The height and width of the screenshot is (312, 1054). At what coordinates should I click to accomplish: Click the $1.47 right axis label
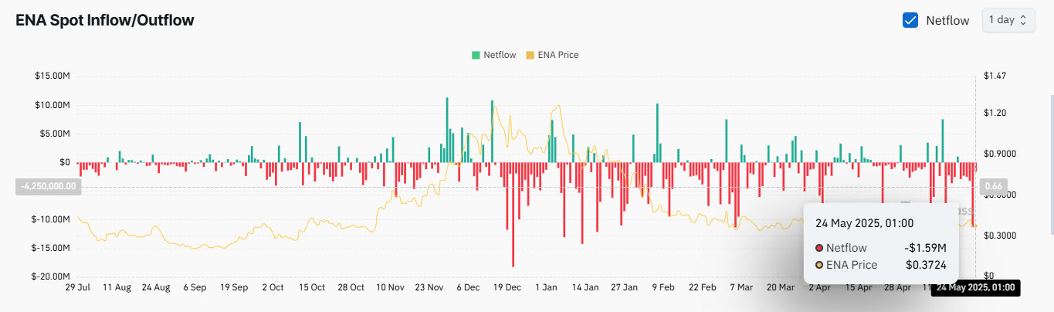[995, 76]
